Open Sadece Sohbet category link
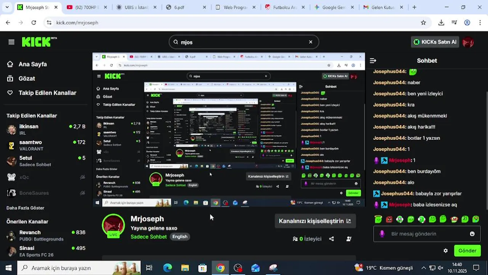Screen dimensions: 488x275 (149, 237)
